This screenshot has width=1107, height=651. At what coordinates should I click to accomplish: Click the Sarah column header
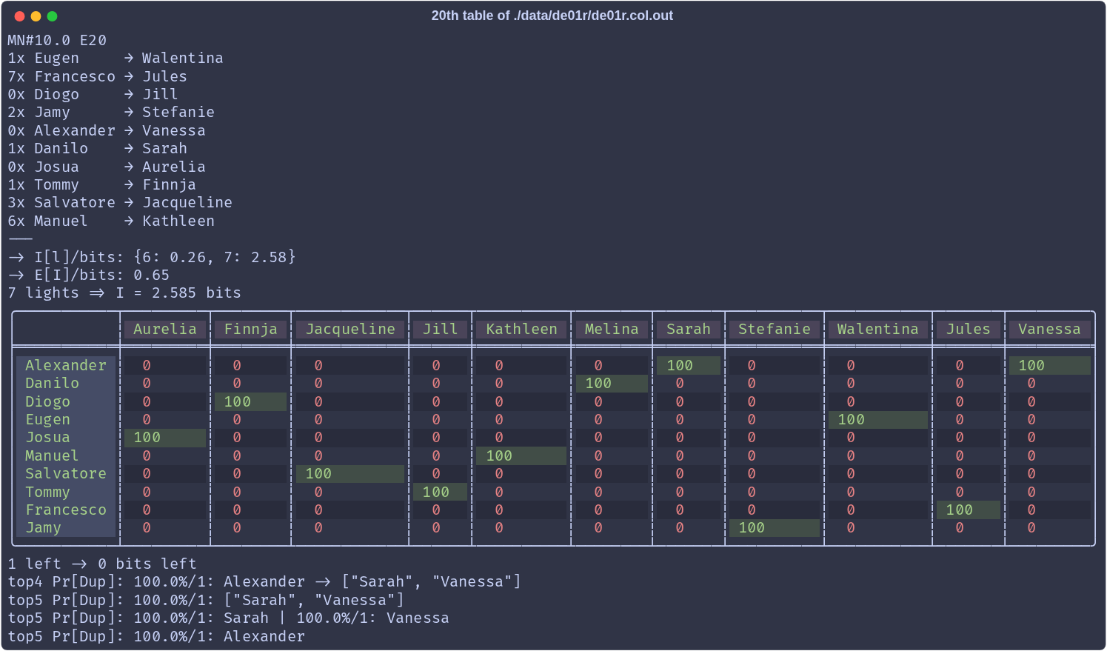(689, 329)
